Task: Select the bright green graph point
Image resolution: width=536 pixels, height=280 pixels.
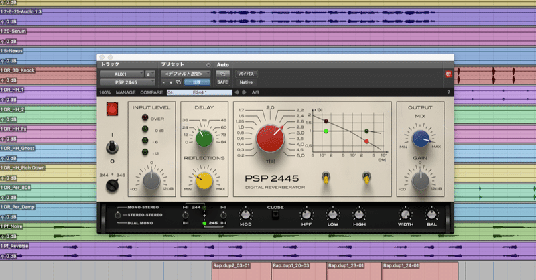Action: pyautogui.click(x=326, y=131)
